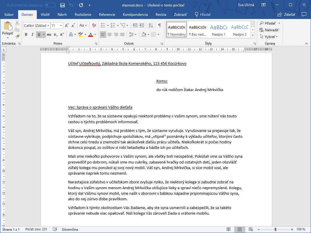Screen dimensions: 311x233
Task: Toggle the Automatické ukladanie switch
Action: (50, 5)
